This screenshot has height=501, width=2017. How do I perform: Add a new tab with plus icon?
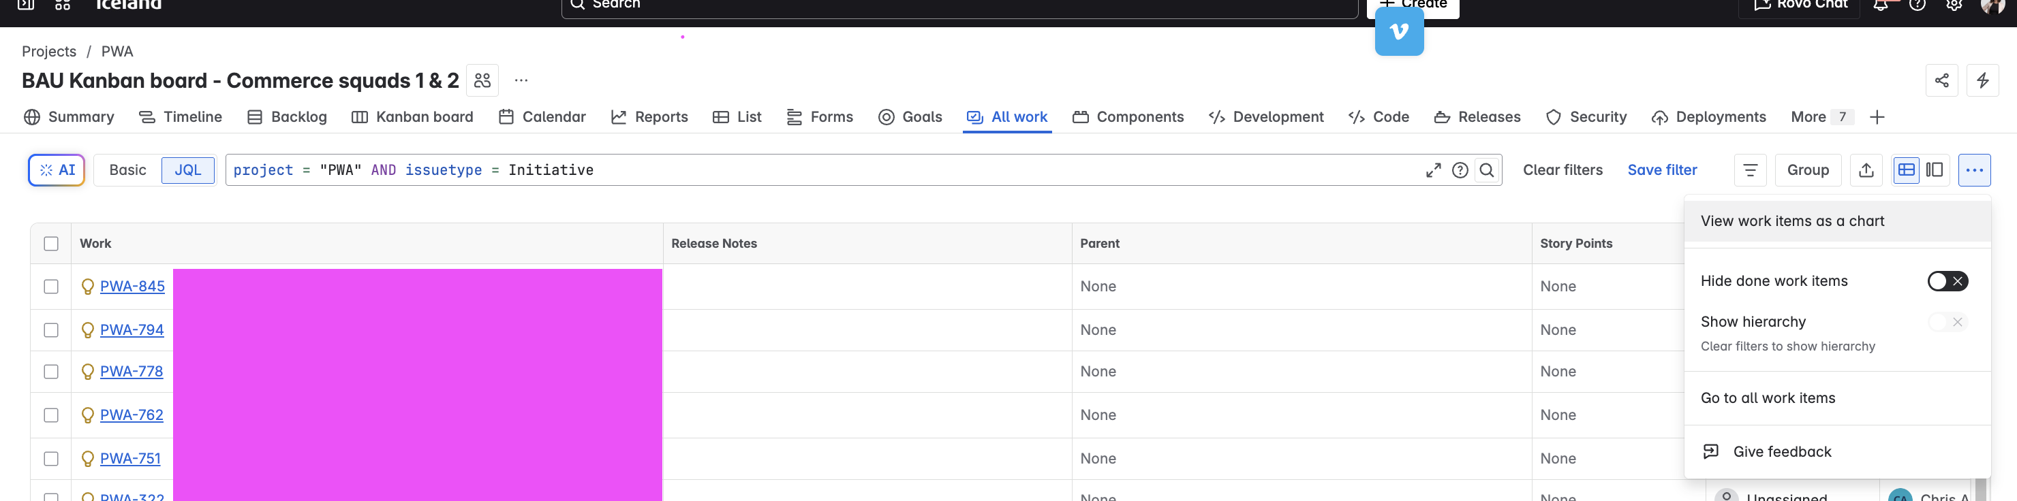(1877, 117)
